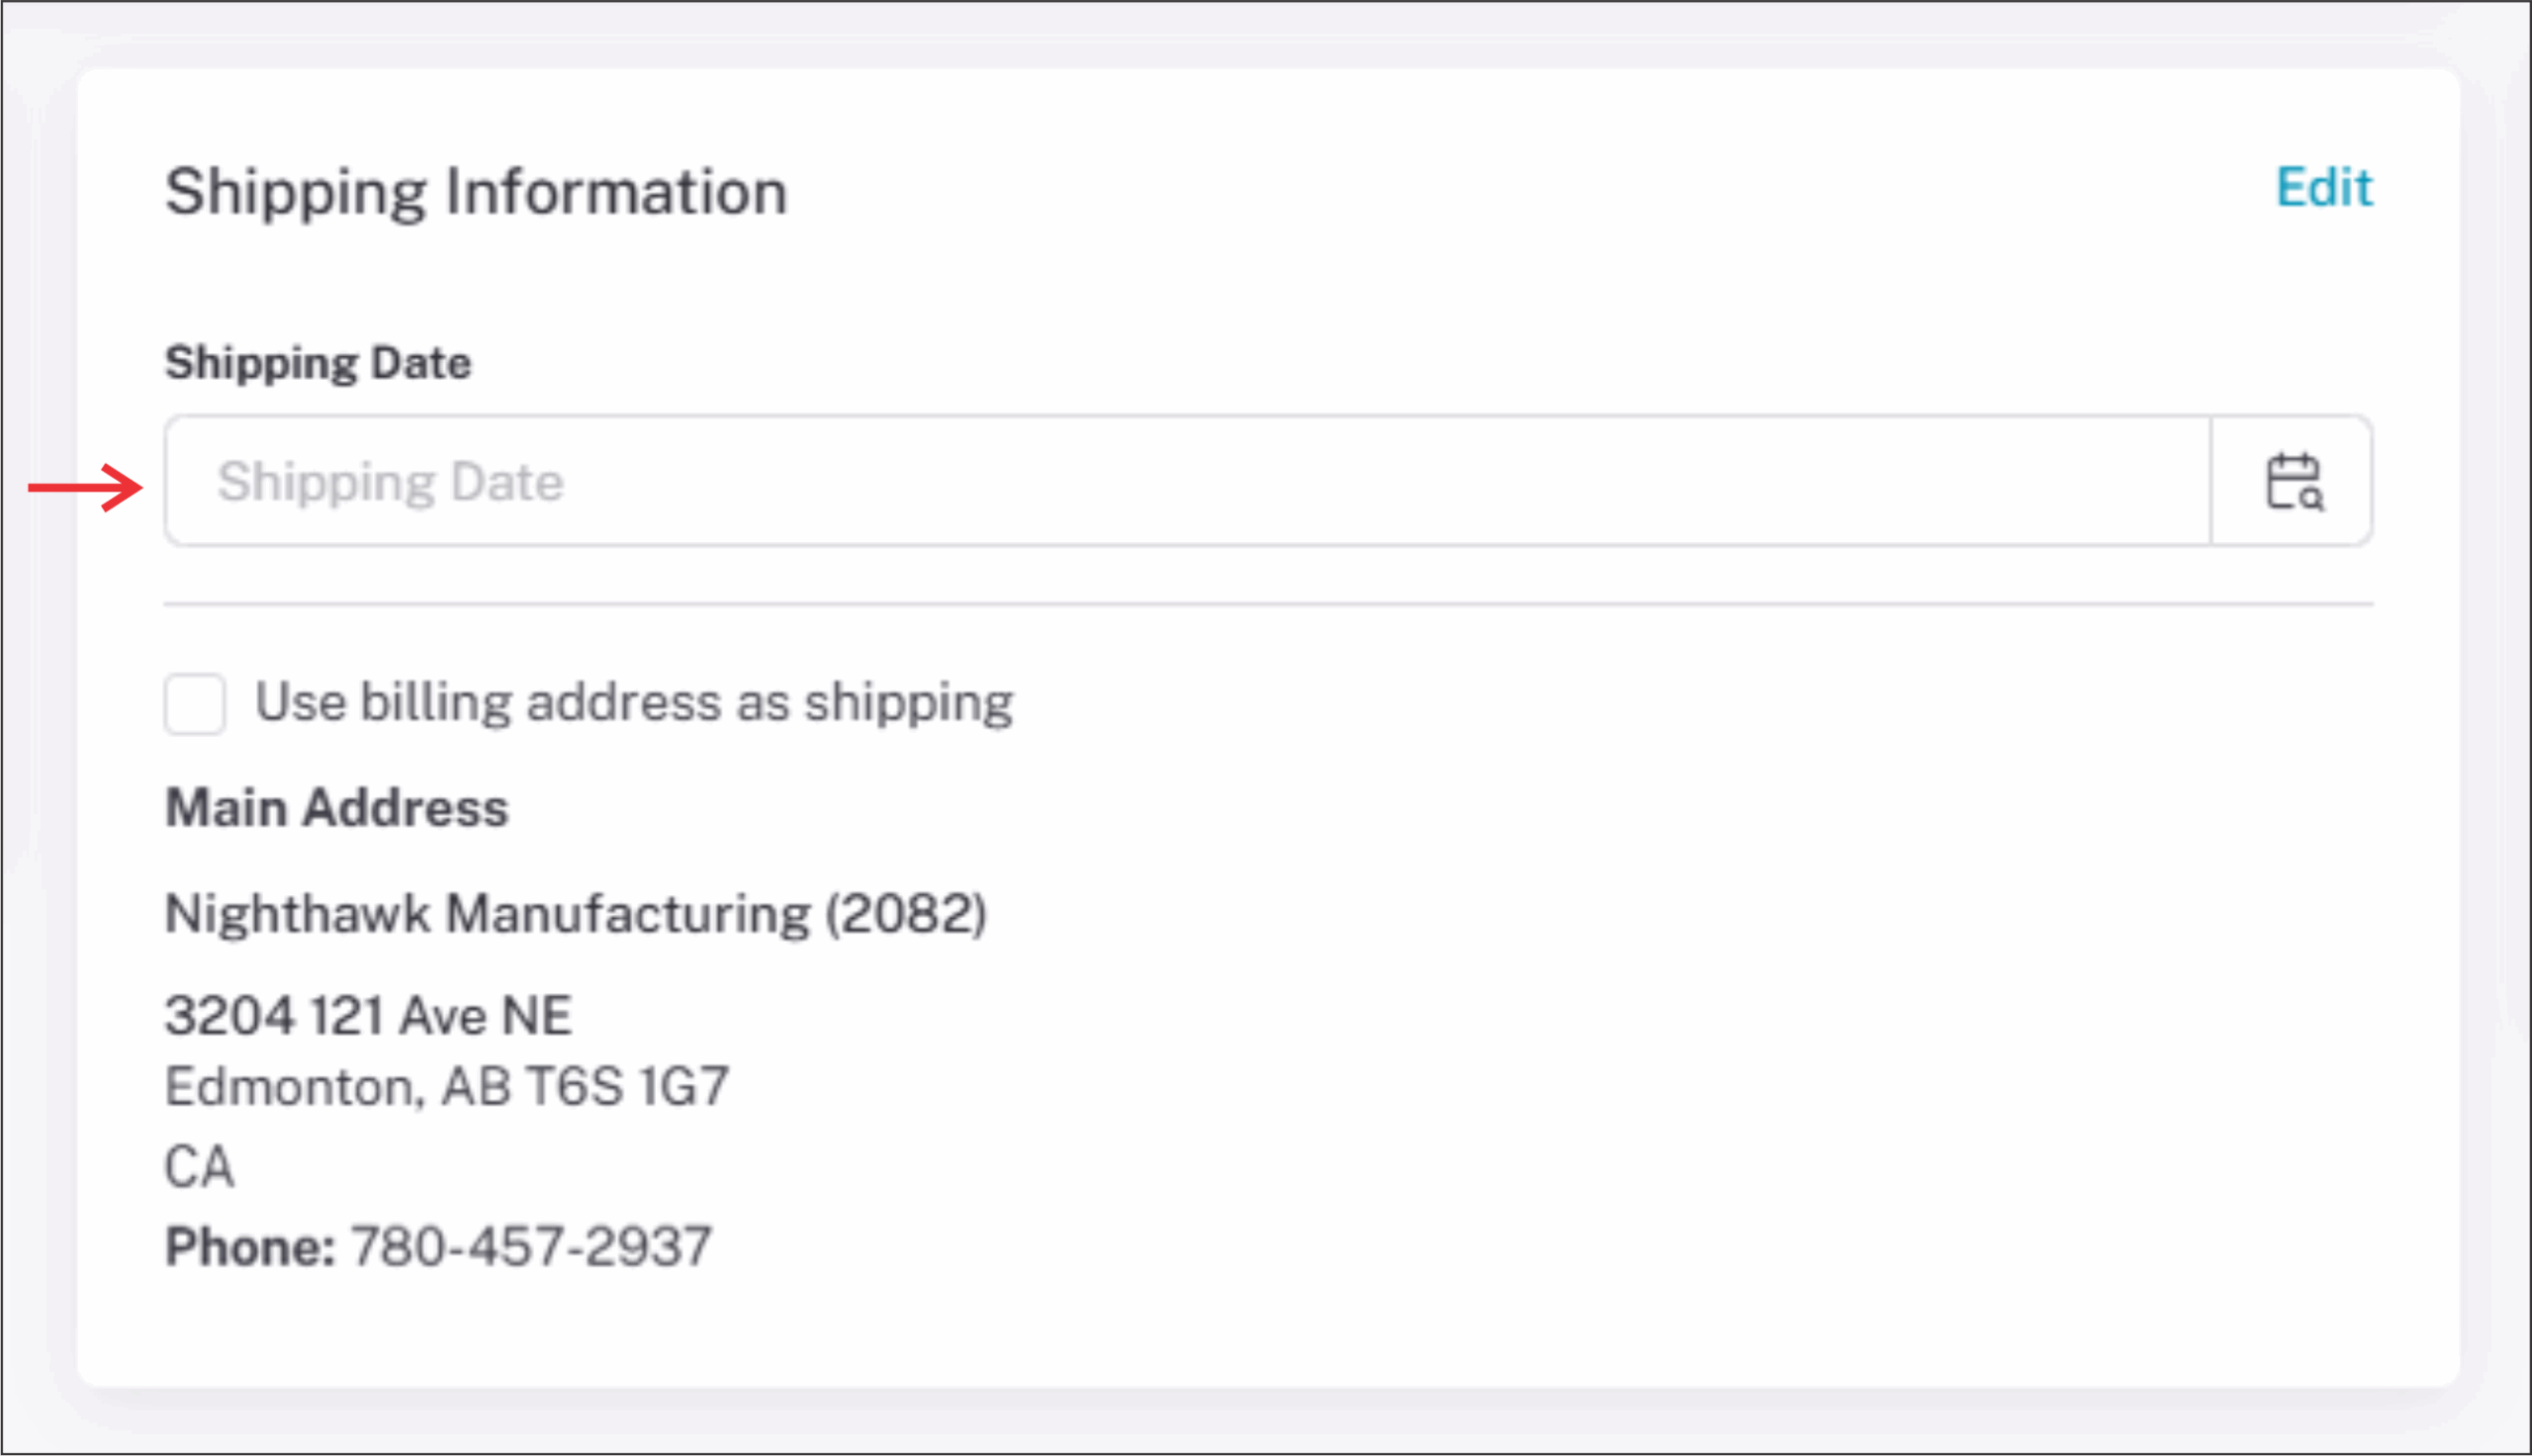Click the city name Edmonton
Image resolution: width=2532 pixels, height=1456 pixels.
pos(288,1086)
